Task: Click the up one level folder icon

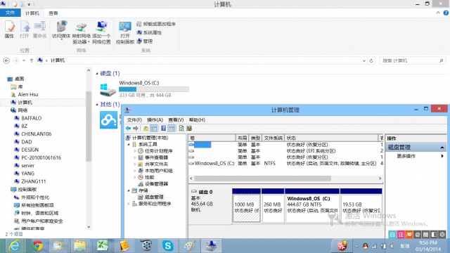Action: tap(146, 128)
